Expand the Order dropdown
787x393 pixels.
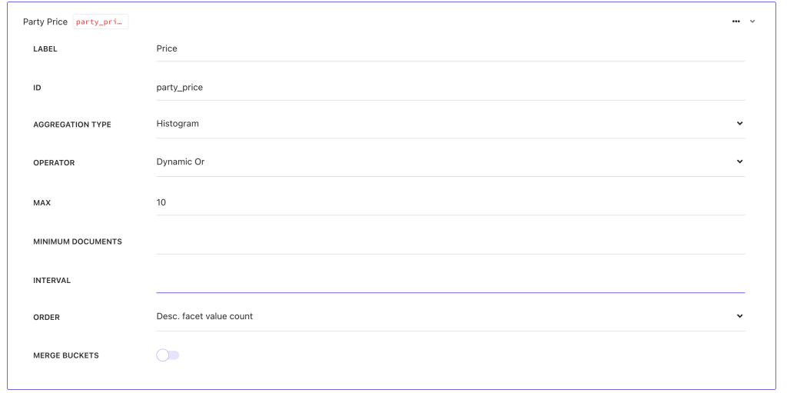(x=450, y=316)
